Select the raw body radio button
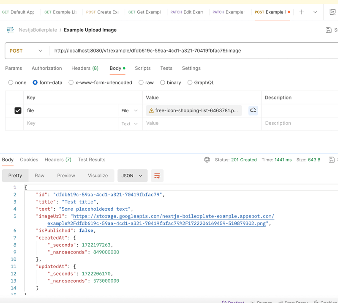Image resolution: width=338 pixels, height=303 pixels. point(141,83)
